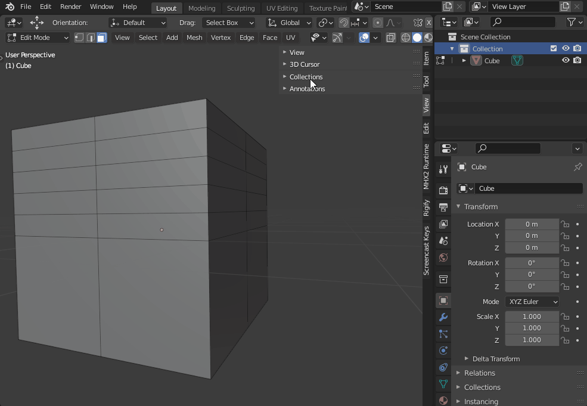Open the Select Box drag dropdown
Viewport: 587px width, 406px height.
pyautogui.click(x=229, y=22)
